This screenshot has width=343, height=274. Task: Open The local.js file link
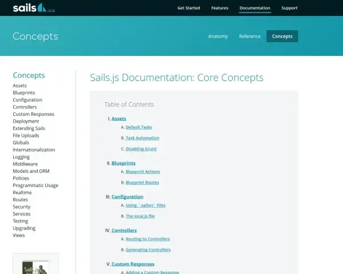click(x=140, y=216)
